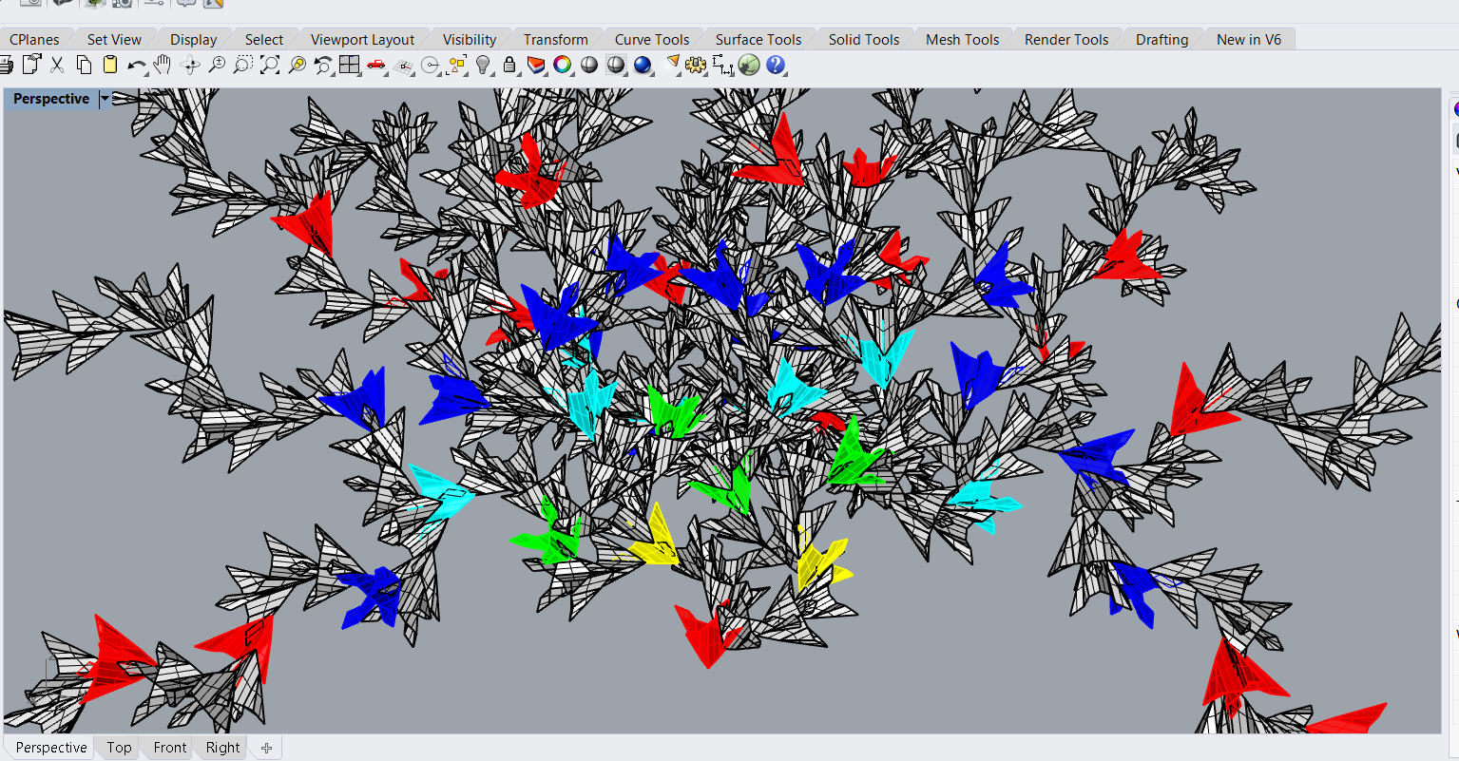The height and width of the screenshot is (761, 1459).
Task: Click the Cut scissors icon
Action: [57, 65]
